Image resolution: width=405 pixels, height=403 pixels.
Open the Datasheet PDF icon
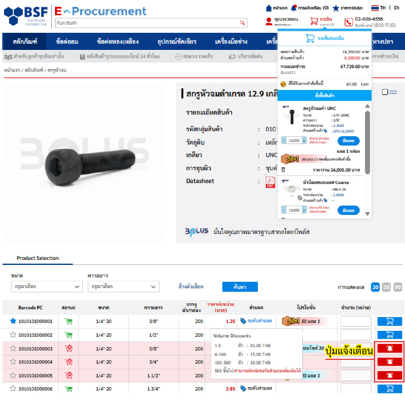pyautogui.click(x=270, y=182)
